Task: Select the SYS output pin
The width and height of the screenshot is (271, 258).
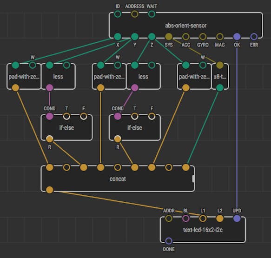Action: pyautogui.click(x=169, y=37)
